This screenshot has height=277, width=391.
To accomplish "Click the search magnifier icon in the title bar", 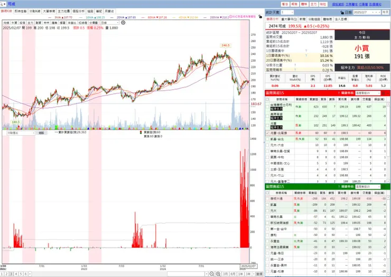I will (x=2, y=4).
